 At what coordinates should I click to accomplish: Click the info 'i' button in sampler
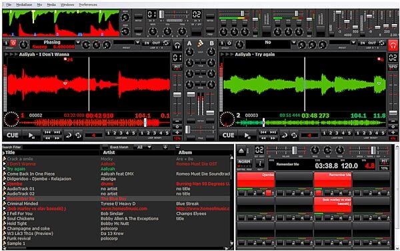tap(260, 163)
